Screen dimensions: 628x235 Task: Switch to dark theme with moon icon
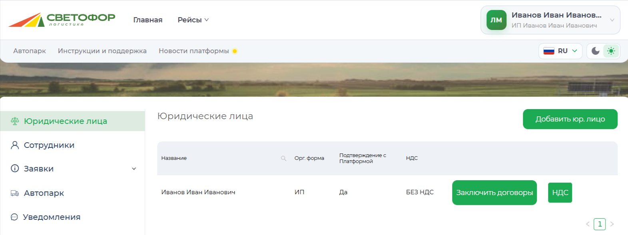(595, 51)
